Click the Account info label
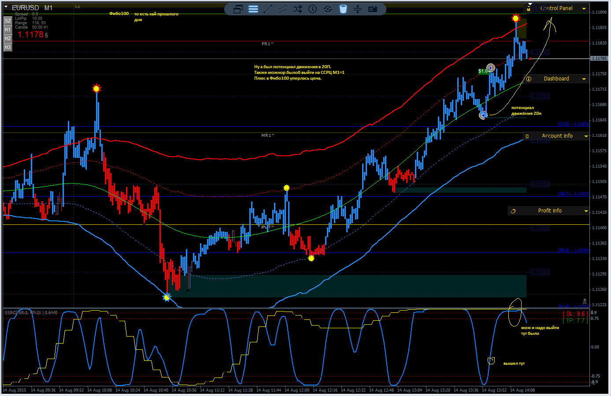Screen dimensions: 611x396 [x=557, y=136]
